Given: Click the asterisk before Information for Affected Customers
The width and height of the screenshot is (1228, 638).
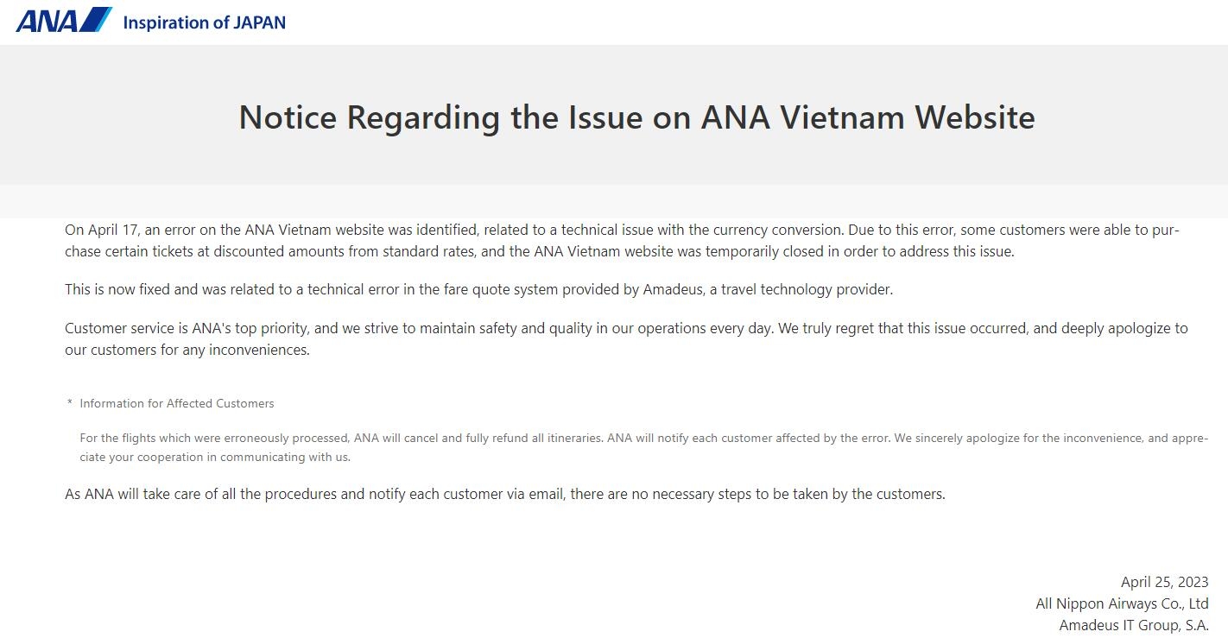Looking at the screenshot, I should pyautogui.click(x=69, y=404).
